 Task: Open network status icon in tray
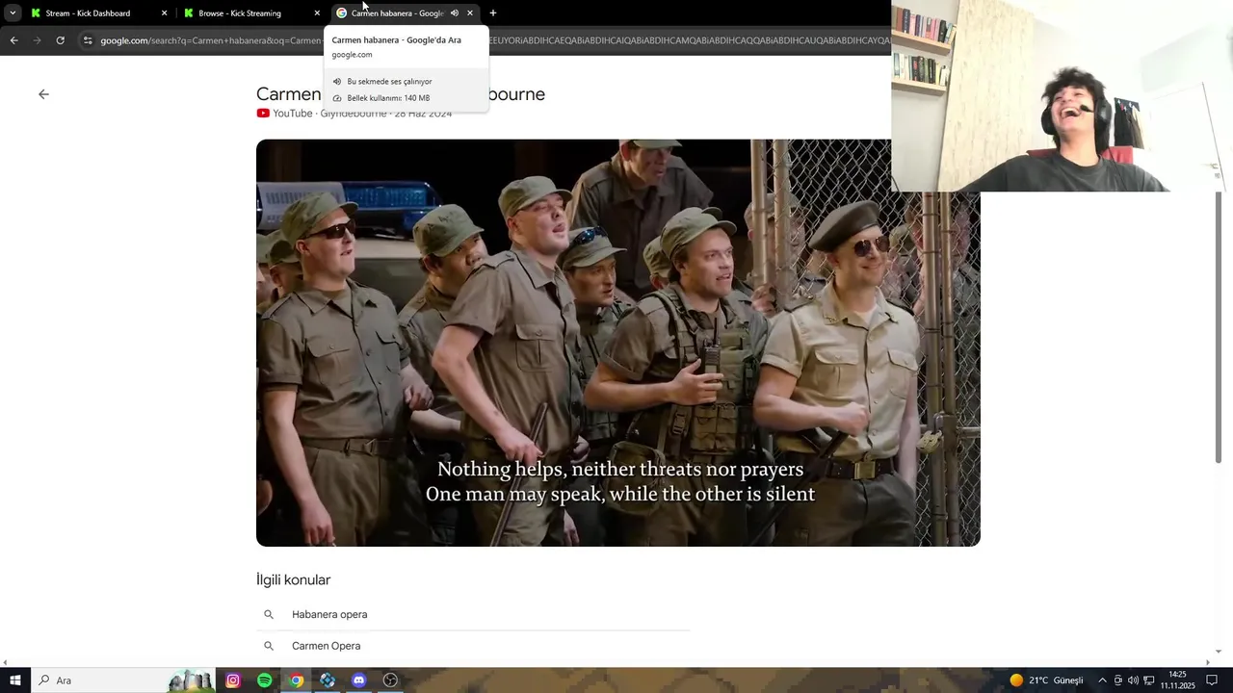pos(1148,680)
